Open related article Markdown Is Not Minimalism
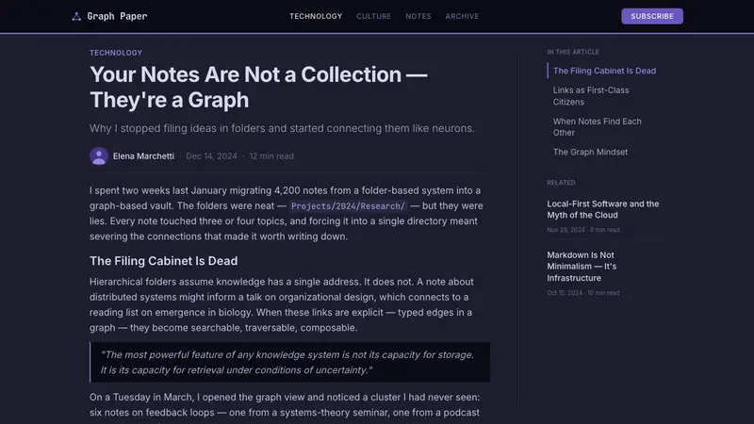The height and width of the screenshot is (424, 754). coord(582,267)
